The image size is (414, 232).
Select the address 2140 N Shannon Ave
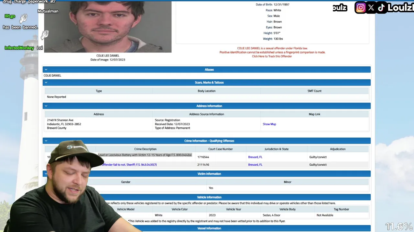(60, 120)
